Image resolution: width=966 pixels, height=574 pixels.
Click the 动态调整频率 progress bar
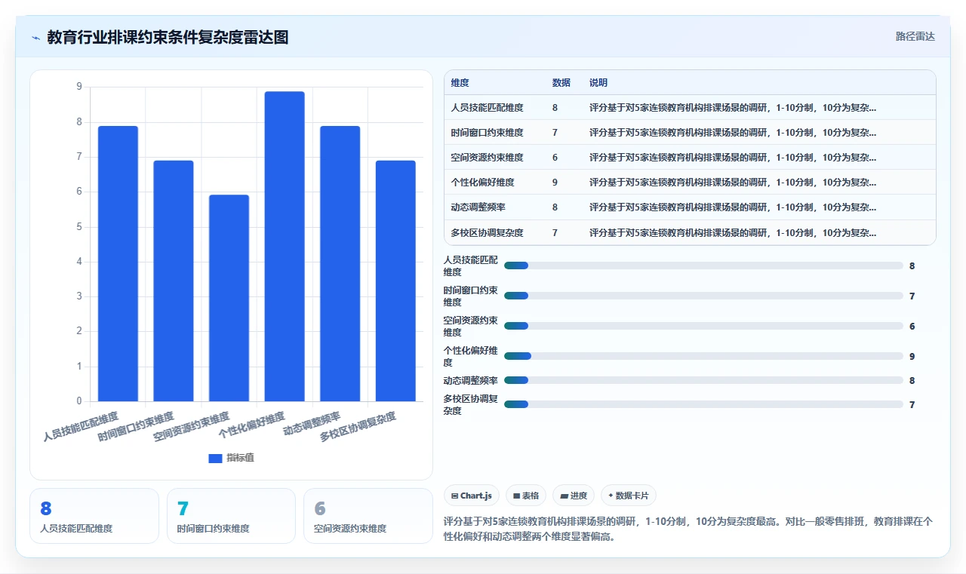(x=703, y=380)
